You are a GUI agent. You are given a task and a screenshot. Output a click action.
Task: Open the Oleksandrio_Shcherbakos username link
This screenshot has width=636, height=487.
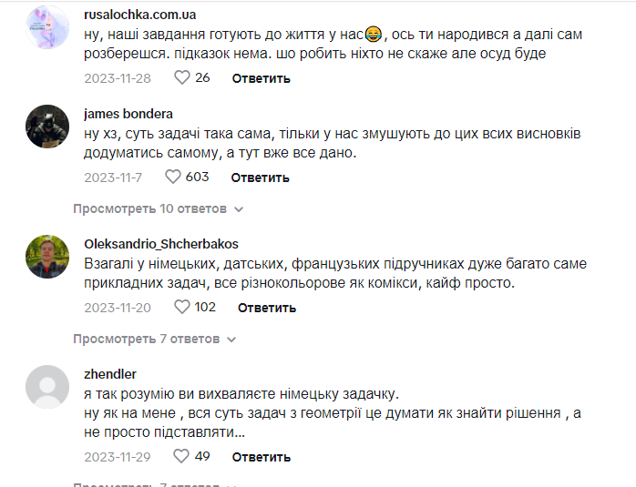(160, 244)
